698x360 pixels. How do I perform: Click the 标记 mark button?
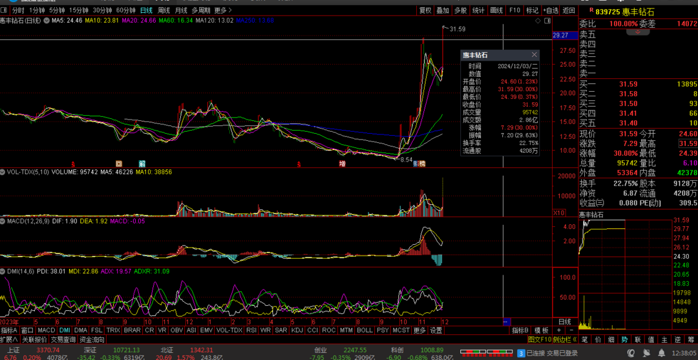coord(532,10)
